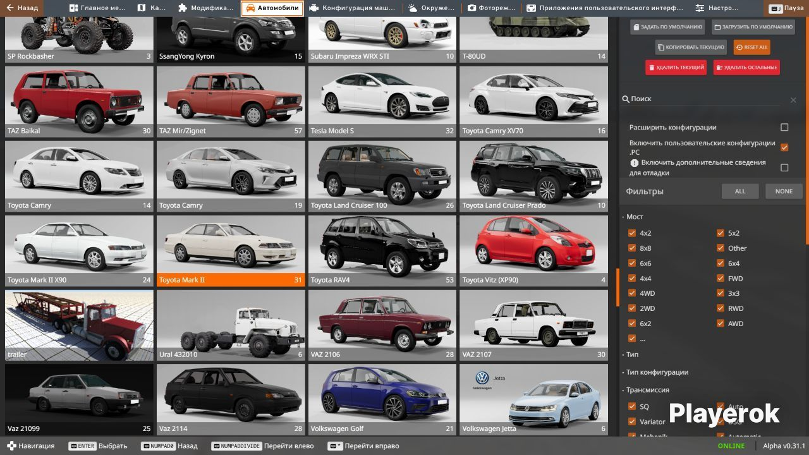Click the red Удалить остальные button
The image size is (809, 455).
pyautogui.click(x=746, y=67)
